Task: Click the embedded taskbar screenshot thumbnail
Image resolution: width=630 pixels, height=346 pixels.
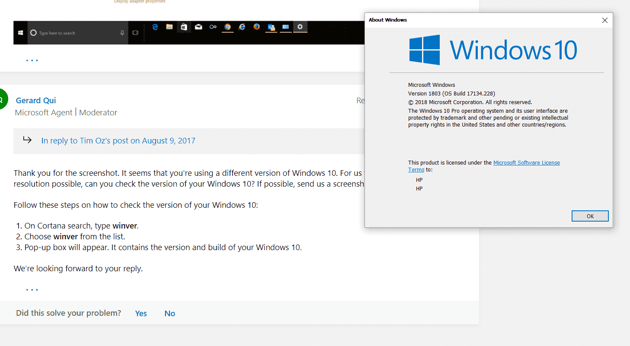Action: 189,32
